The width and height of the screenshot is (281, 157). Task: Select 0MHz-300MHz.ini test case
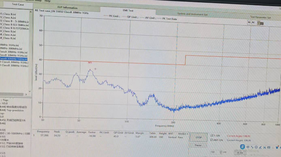[11, 48]
